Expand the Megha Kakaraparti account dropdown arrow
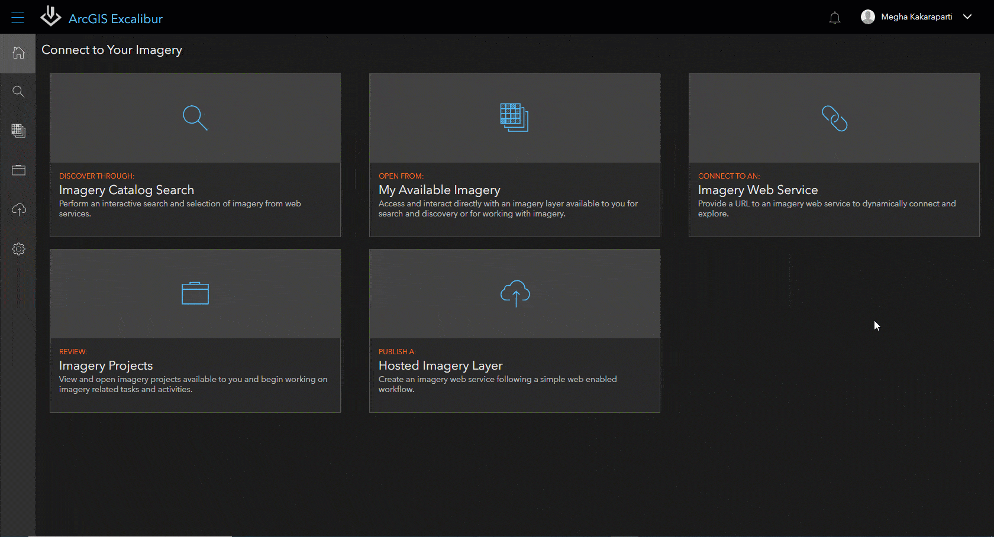994x537 pixels. (x=967, y=17)
